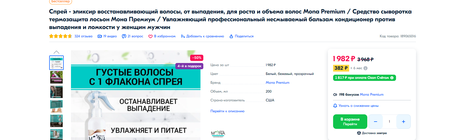Open the 21 вопрос link

point(135,36)
